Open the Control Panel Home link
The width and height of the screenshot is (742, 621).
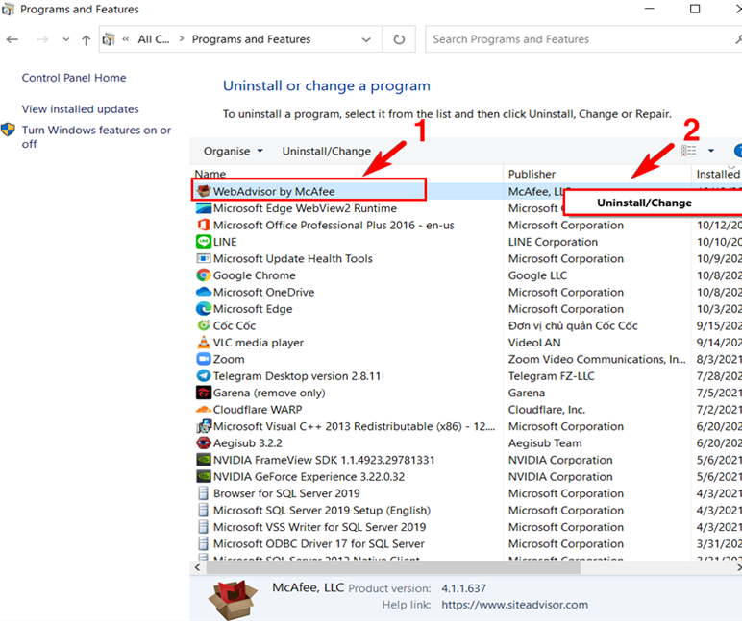point(74,78)
